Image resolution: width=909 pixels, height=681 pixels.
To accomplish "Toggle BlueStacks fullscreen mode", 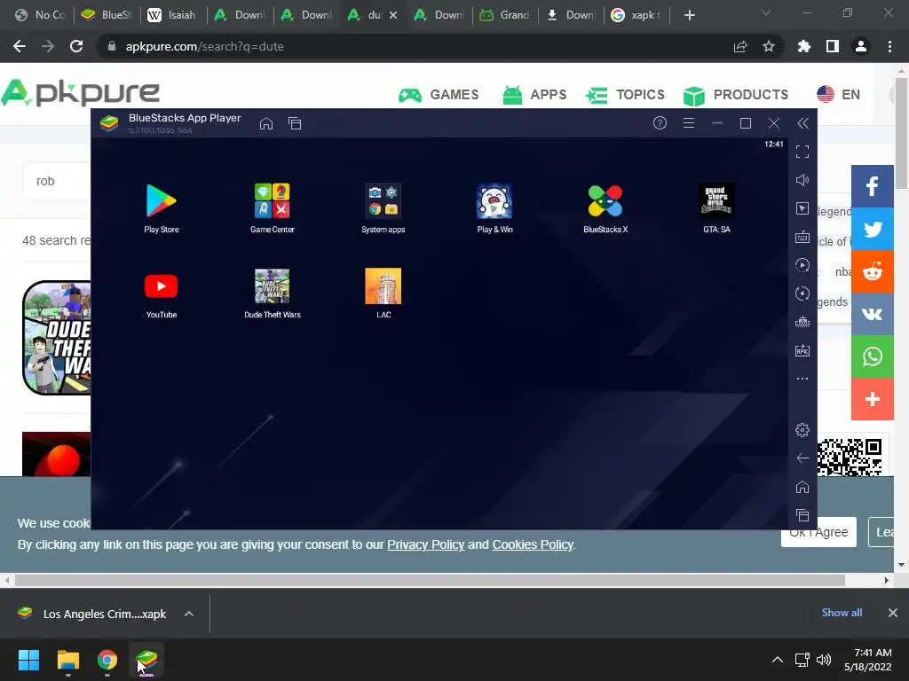I will coord(802,152).
